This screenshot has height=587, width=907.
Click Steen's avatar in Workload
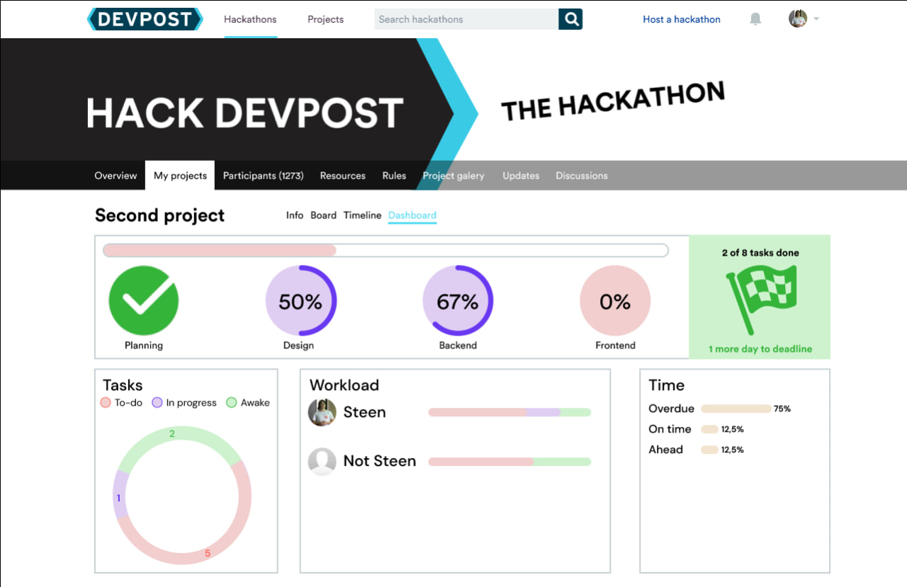coord(322,412)
